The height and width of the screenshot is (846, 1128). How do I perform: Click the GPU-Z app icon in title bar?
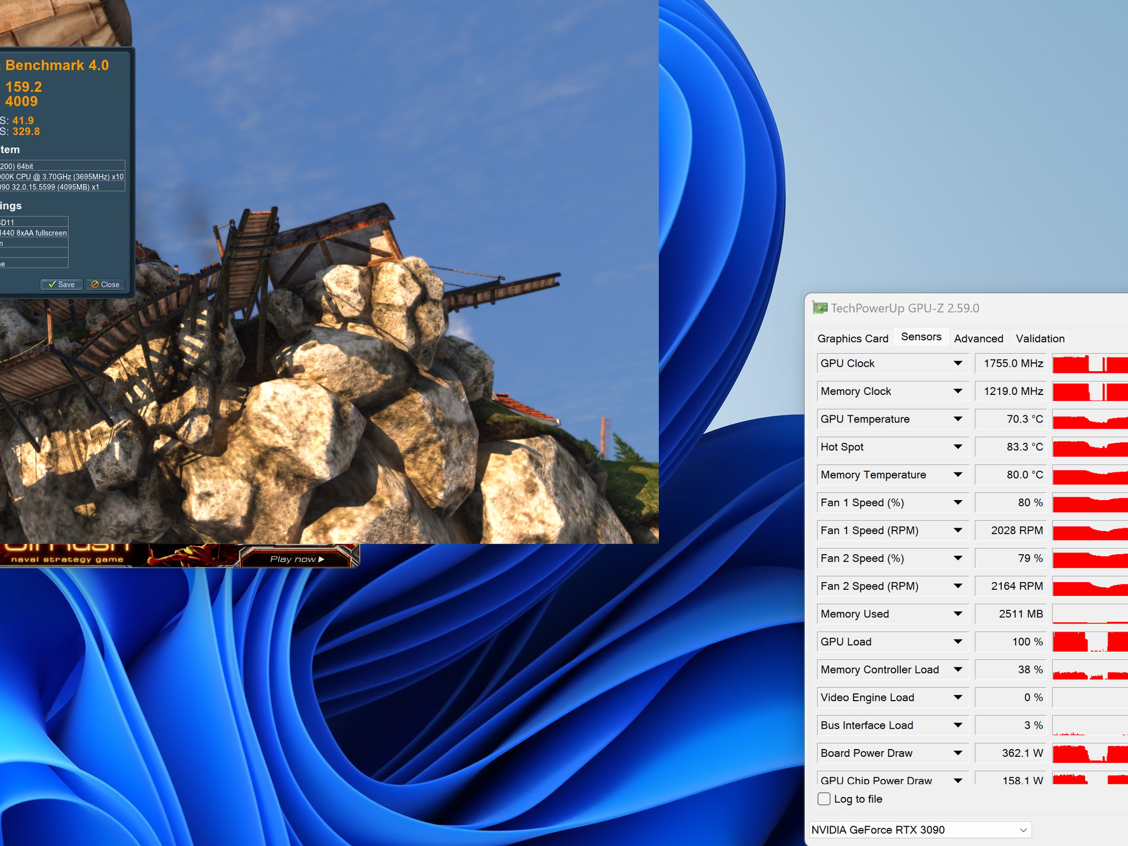point(820,308)
